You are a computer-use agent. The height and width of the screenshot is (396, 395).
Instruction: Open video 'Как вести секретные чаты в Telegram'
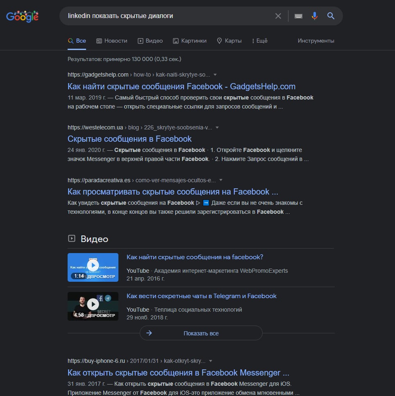[x=202, y=296]
